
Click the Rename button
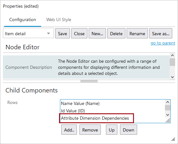click(137, 33)
